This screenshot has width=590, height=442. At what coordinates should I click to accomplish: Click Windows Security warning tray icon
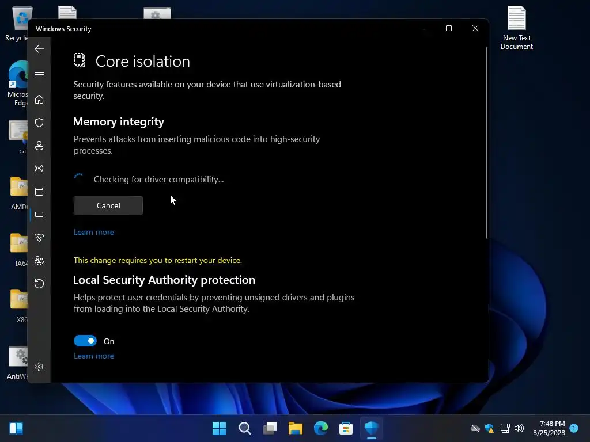[x=490, y=428]
